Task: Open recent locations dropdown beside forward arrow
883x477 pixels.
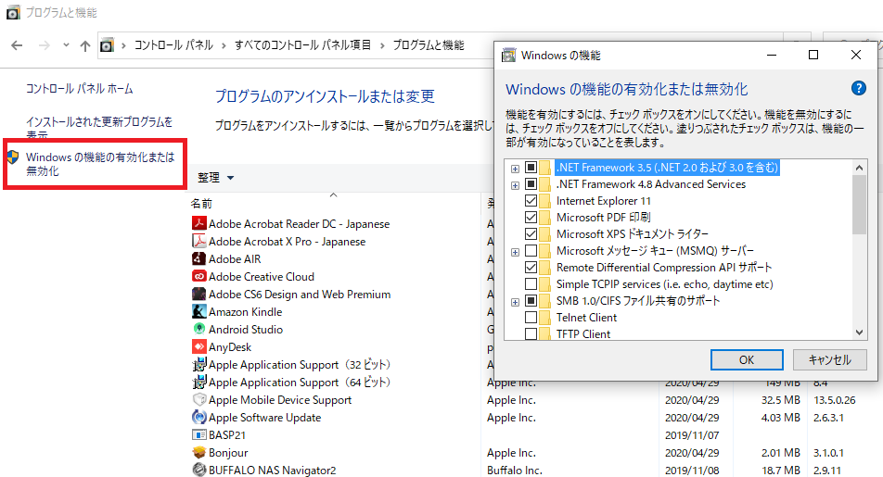Action: (66, 45)
